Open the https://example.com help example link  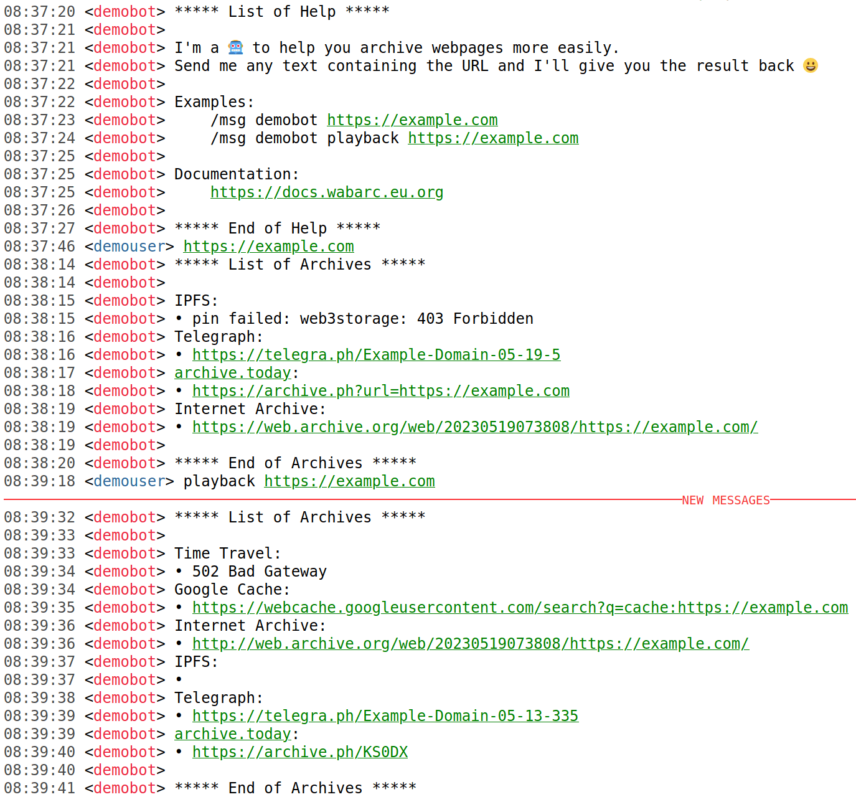(412, 120)
